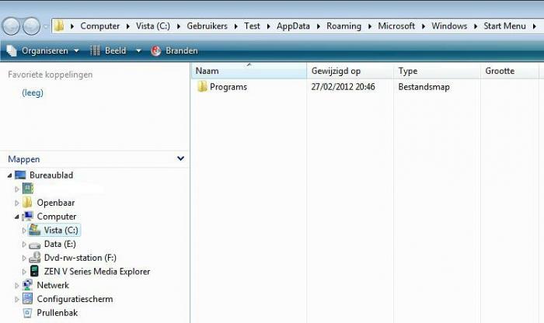Image resolution: width=544 pixels, height=323 pixels.
Task: Click the Data (E:) drive icon
Action: click(x=34, y=245)
